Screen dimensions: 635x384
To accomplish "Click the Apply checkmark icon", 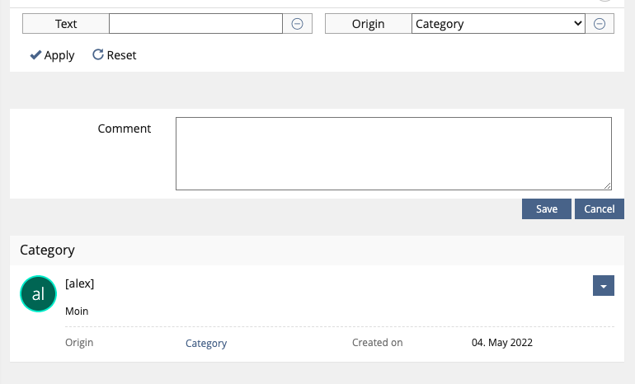I will [x=35, y=55].
